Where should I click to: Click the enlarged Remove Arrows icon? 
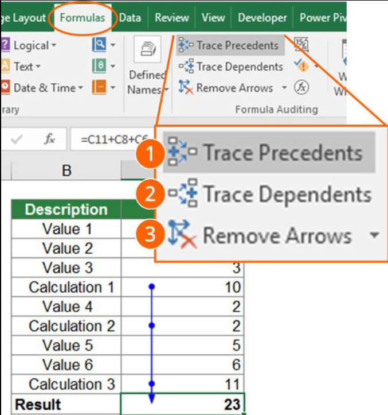(182, 235)
